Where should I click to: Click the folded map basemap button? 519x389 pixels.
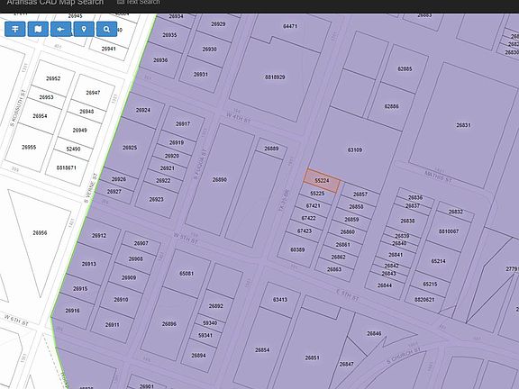tap(38, 29)
